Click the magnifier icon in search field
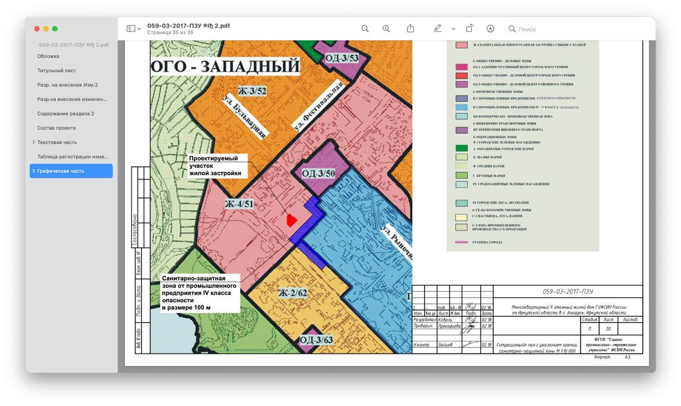This screenshot has height=406, width=681. [512, 29]
